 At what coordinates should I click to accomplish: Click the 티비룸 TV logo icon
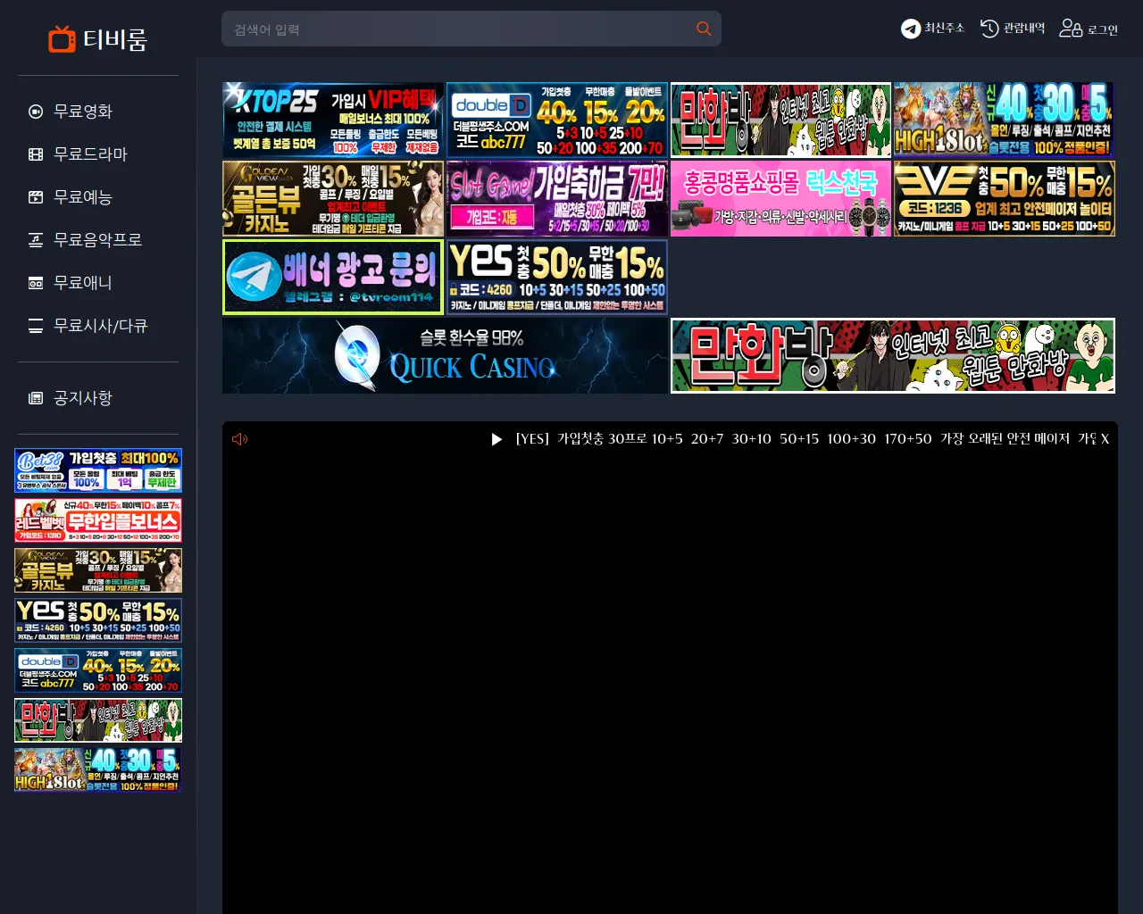point(62,39)
